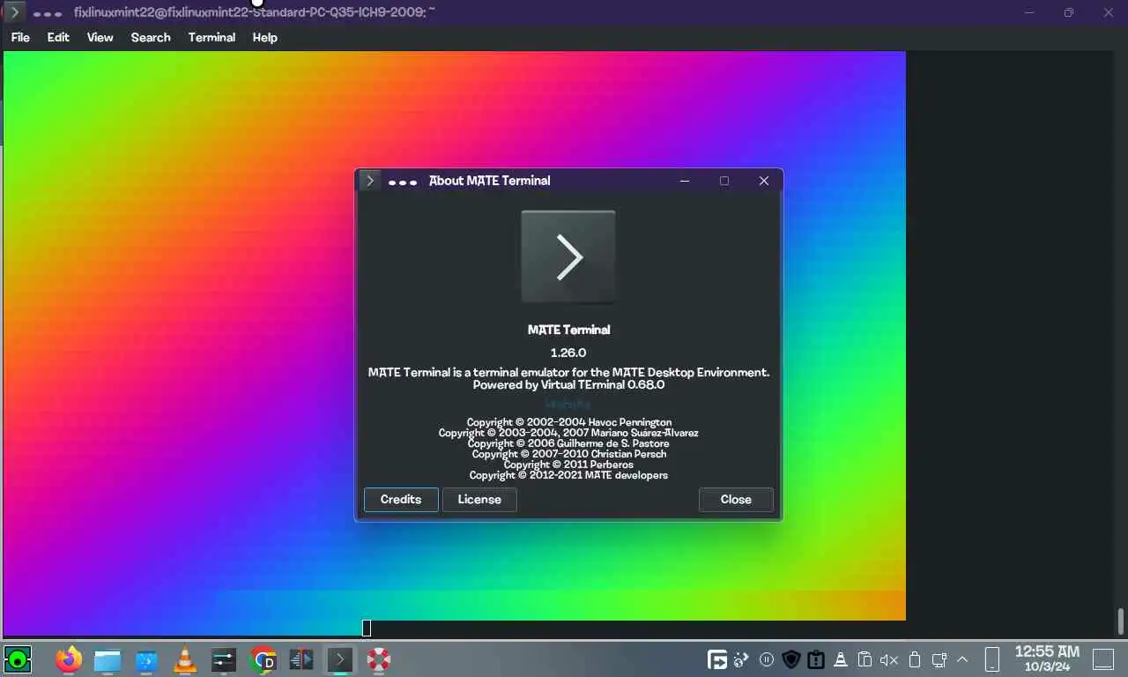Launch Firefox from the taskbar
The image size is (1128, 677).
68,659
